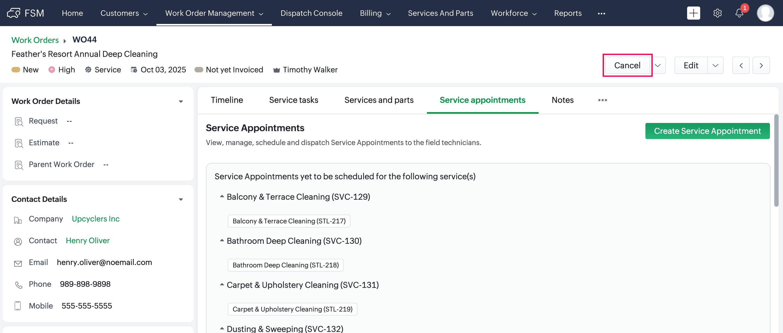
Task: Collapse the Contact Details section
Action: (181, 199)
